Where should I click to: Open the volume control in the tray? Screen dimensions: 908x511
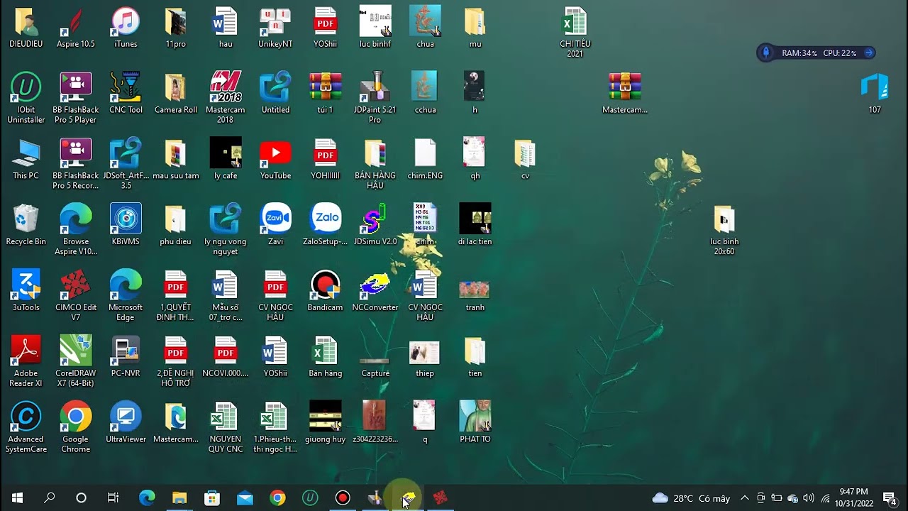809,498
